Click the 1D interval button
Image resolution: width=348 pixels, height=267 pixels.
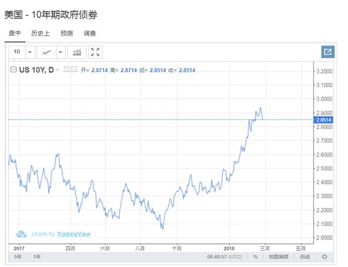pyautogui.click(x=17, y=52)
